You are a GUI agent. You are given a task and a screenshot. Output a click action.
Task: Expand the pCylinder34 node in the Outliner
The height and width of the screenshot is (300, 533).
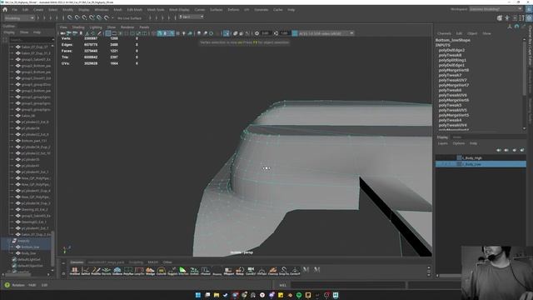(x=12, y=128)
